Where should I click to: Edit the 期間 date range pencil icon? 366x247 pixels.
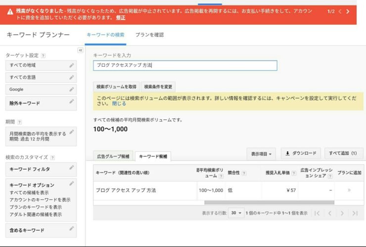72,132
